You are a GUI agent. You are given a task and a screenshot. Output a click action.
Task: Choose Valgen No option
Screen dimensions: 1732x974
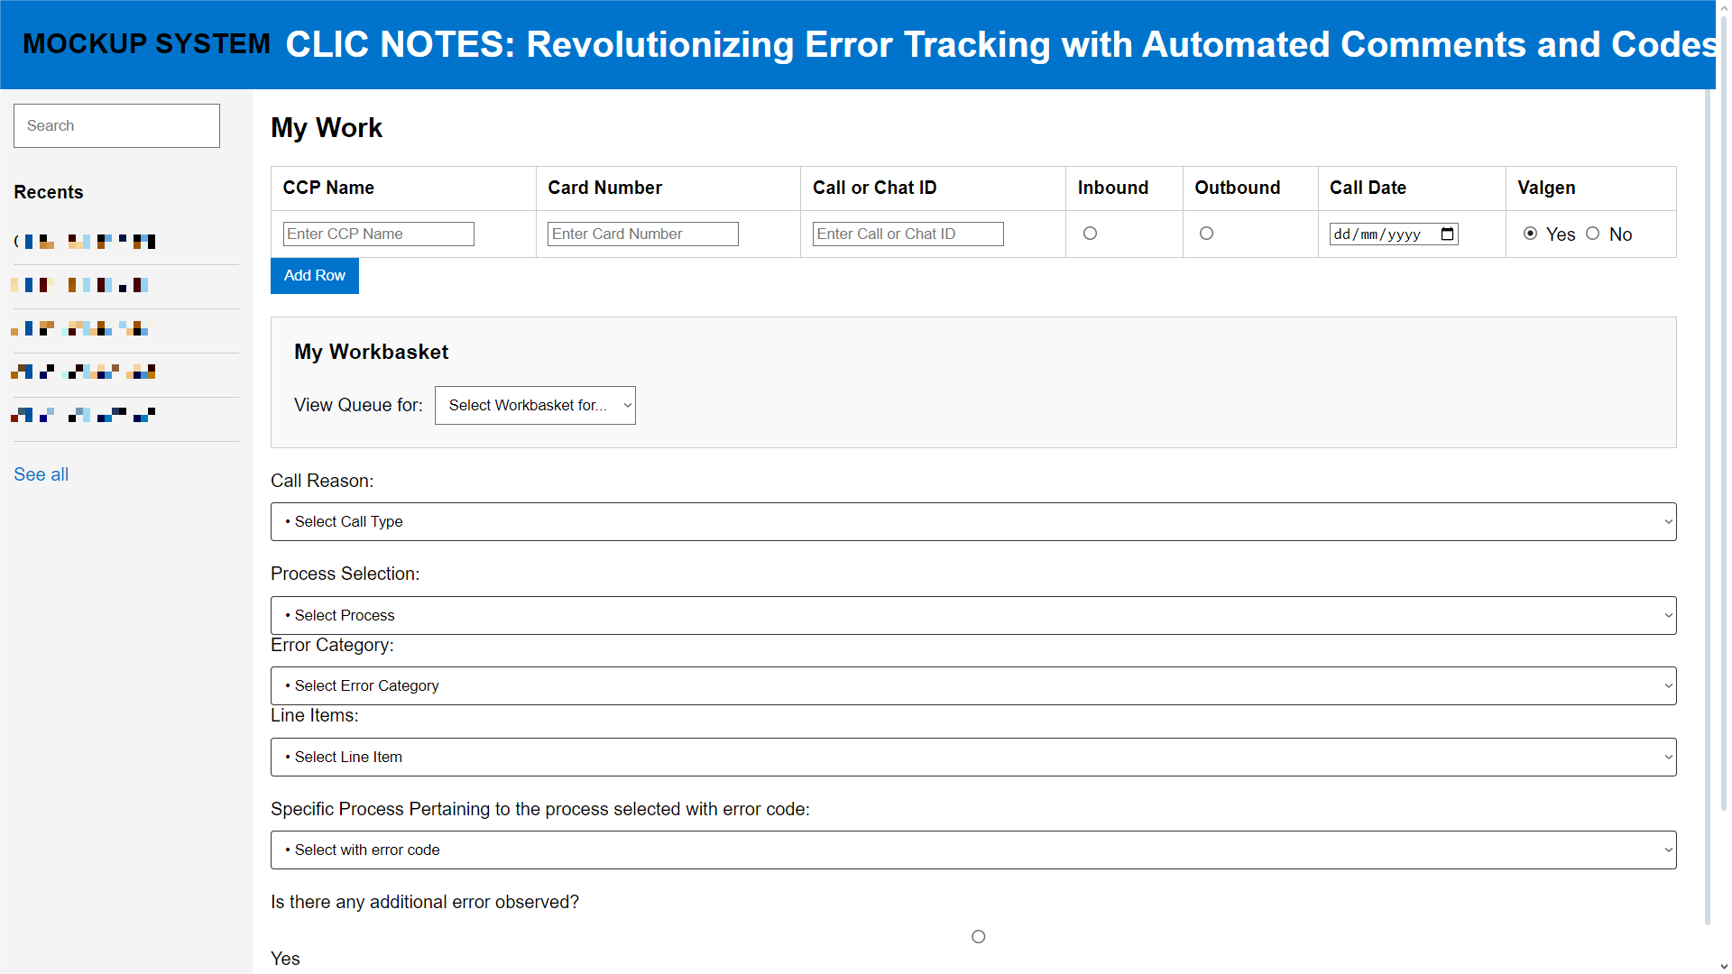click(x=1593, y=234)
